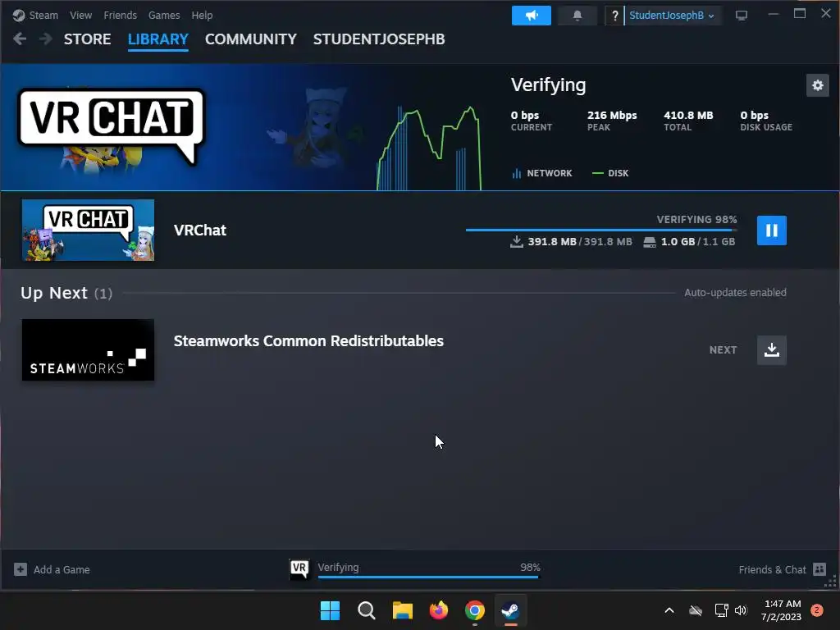
Task: Click the network and disk activity graph
Action: tap(429, 148)
